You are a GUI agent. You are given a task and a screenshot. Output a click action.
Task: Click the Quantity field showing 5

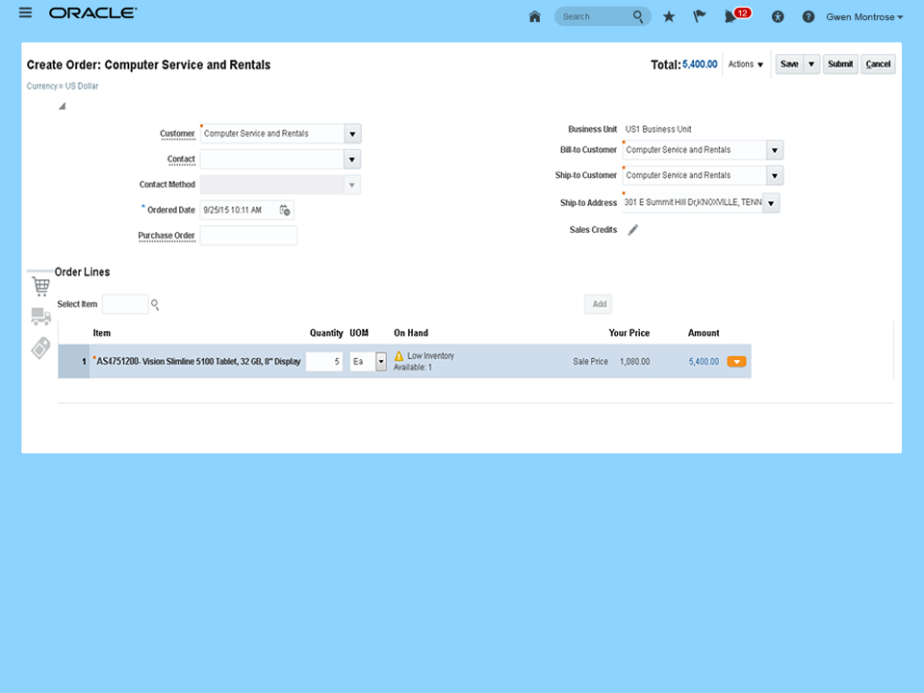(x=324, y=361)
